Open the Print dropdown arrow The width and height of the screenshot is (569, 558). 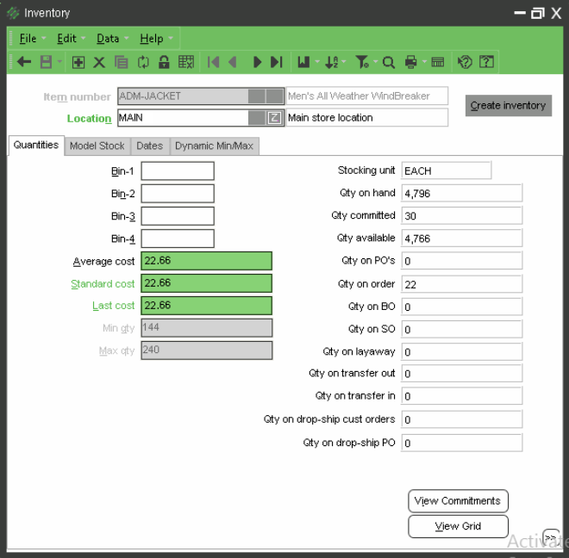(x=424, y=62)
